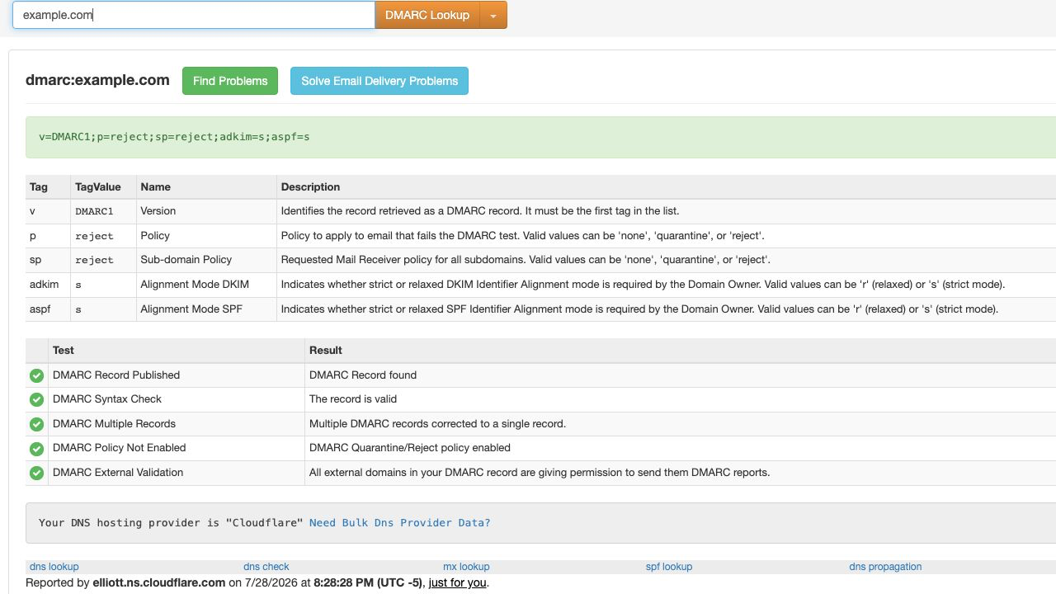Click the Result column header

tap(681, 351)
